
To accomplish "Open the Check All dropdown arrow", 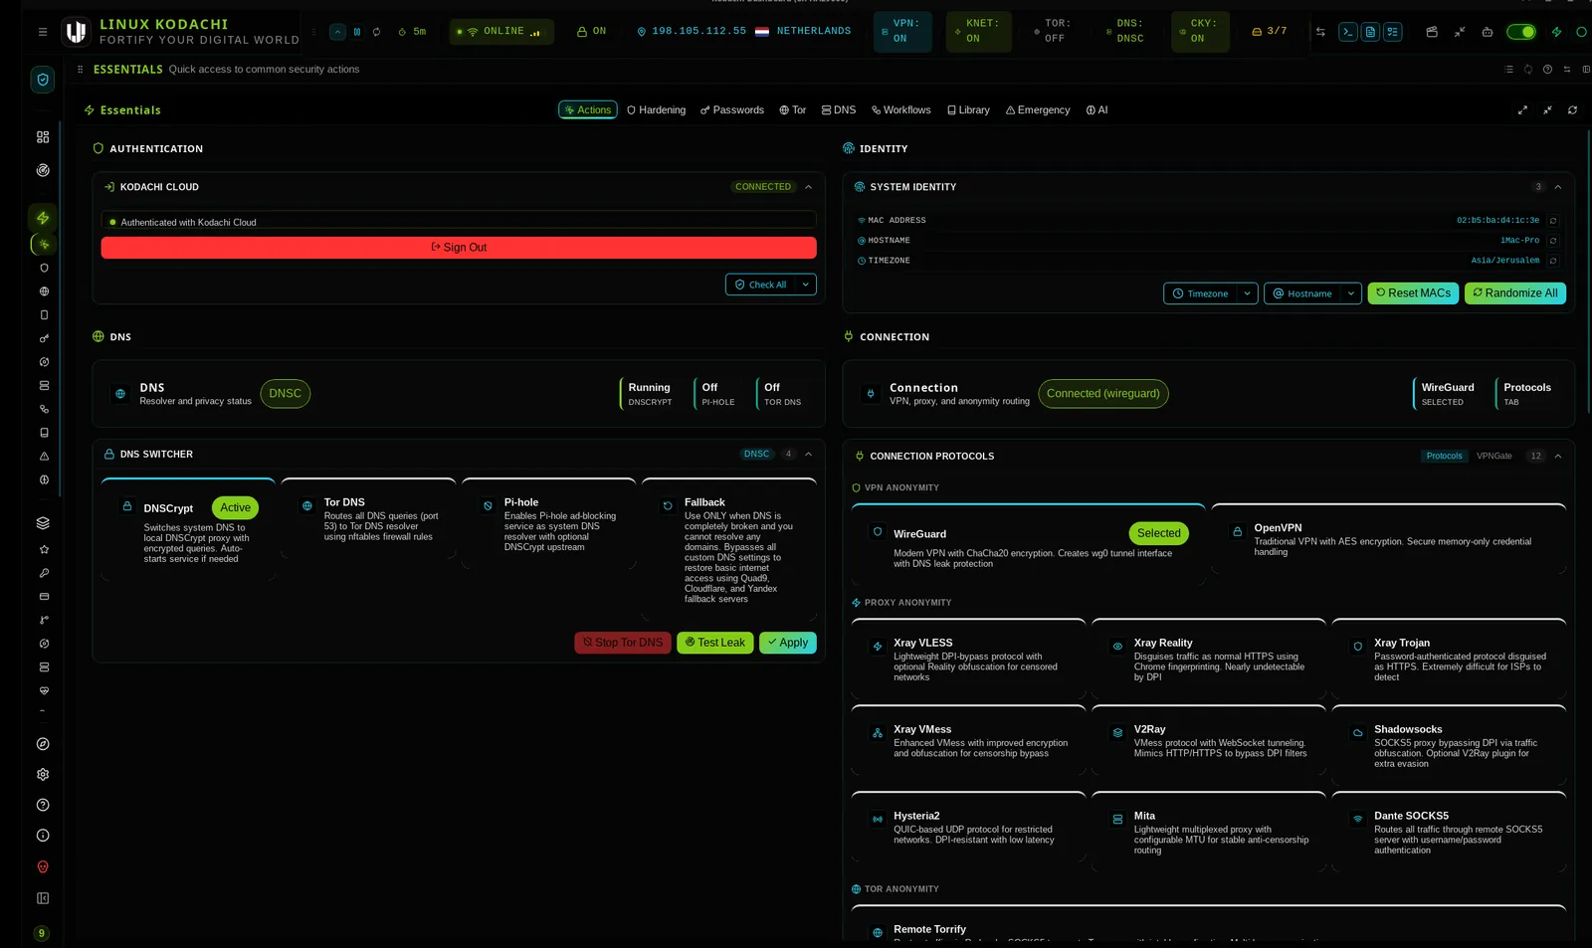I will [x=806, y=284].
